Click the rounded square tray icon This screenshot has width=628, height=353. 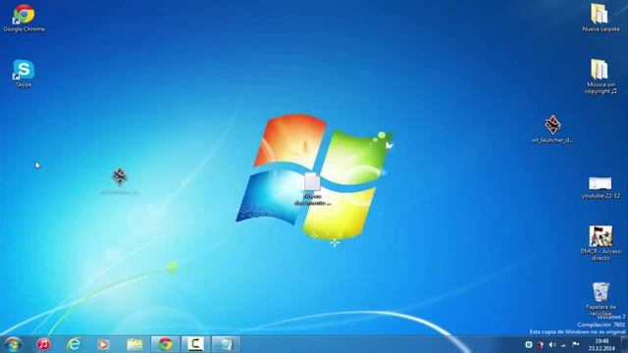pyautogui.click(x=529, y=344)
